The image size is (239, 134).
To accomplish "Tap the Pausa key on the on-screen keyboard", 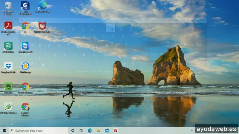I will click(x=188, y=45).
